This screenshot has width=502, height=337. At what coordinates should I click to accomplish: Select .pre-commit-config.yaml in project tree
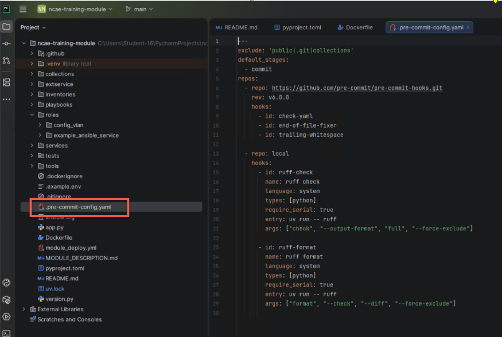[x=111, y=207]
